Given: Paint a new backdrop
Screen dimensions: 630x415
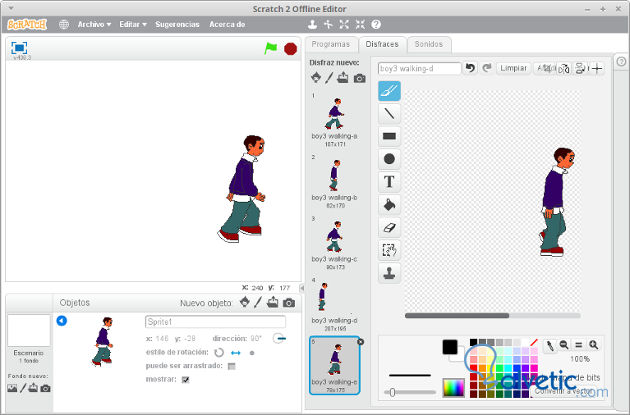Looking at the screenshot, I should coord(23,388).
